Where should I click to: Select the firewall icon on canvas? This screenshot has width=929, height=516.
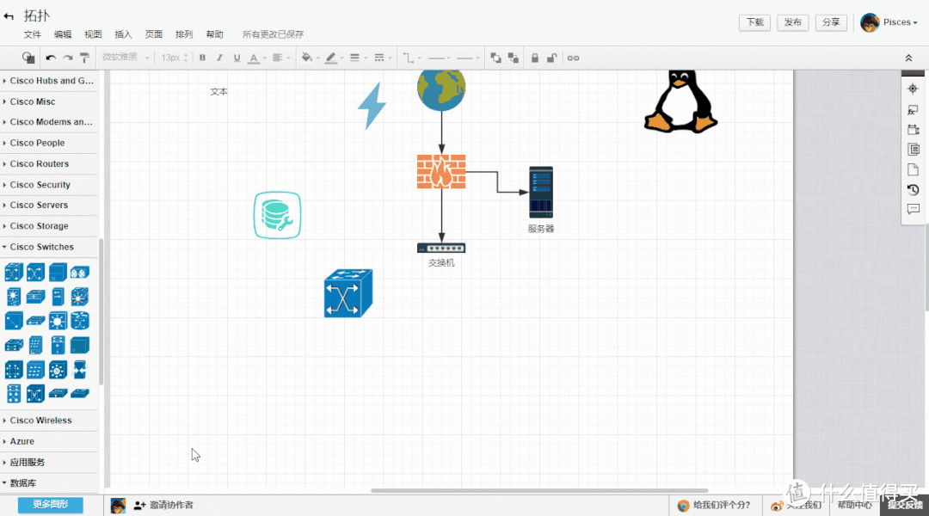coord(441,171)
